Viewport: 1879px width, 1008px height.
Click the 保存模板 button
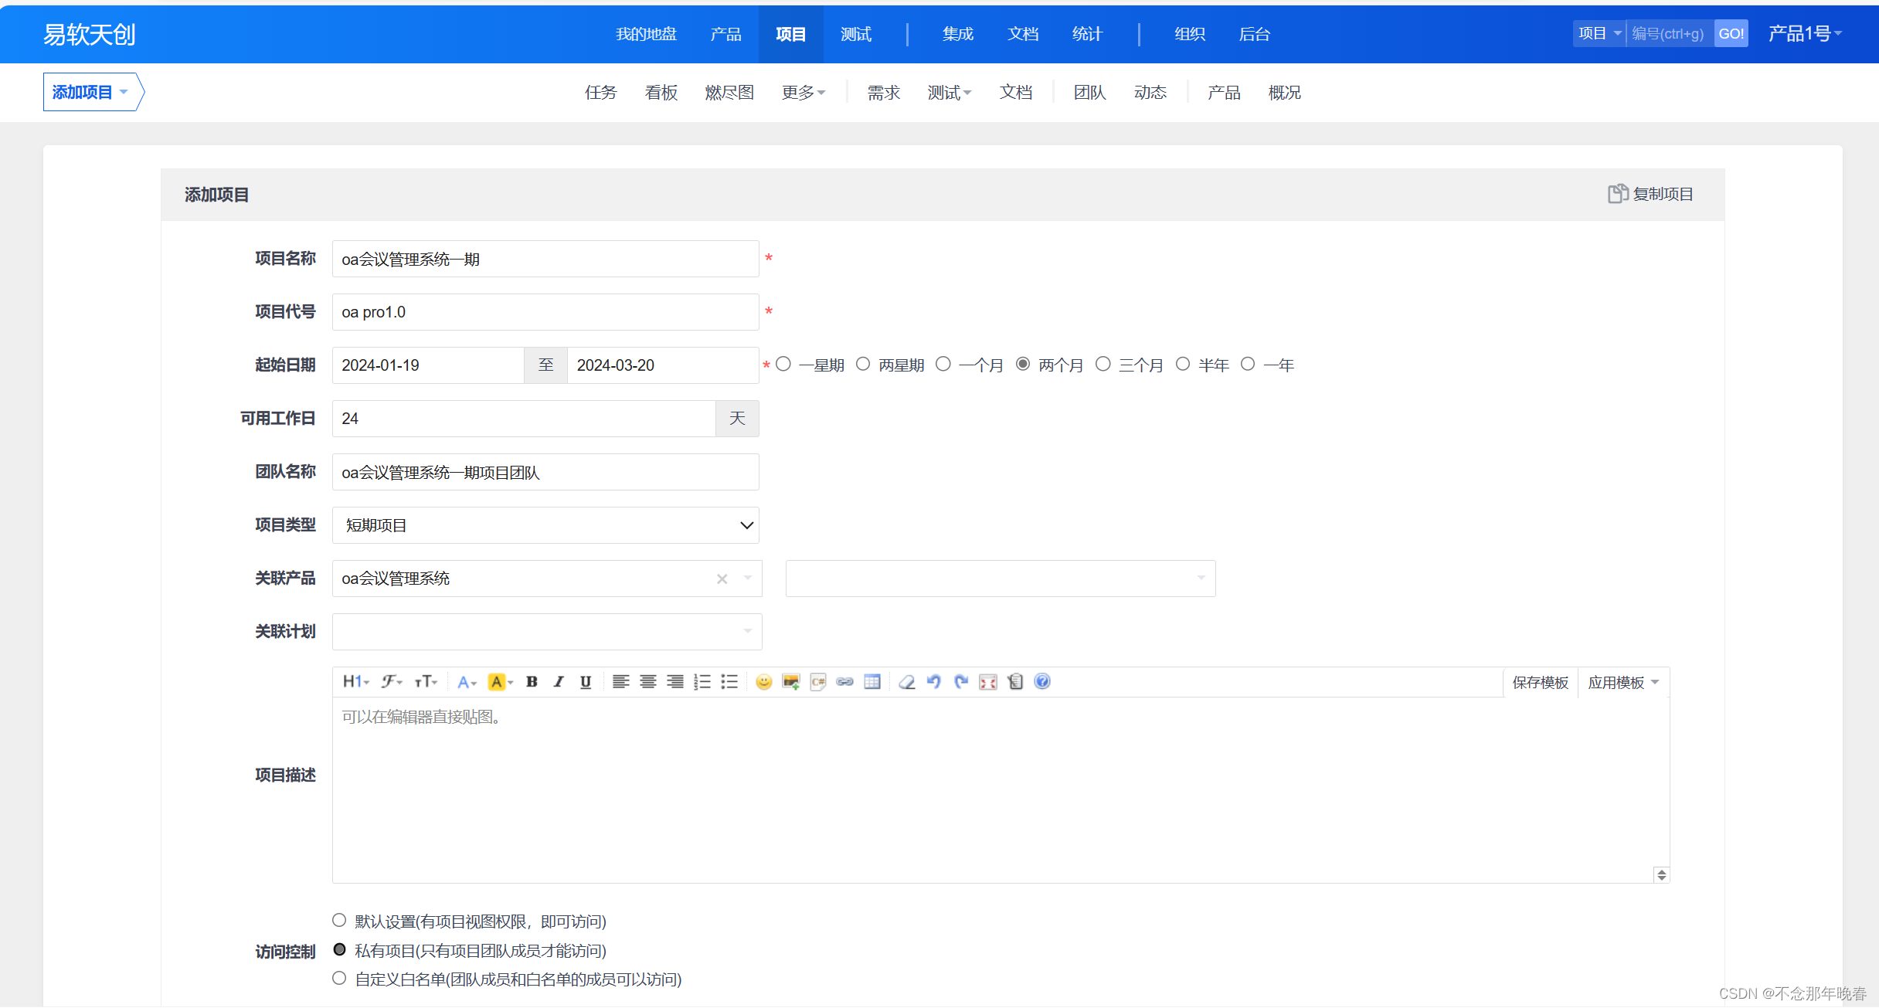1540,682
